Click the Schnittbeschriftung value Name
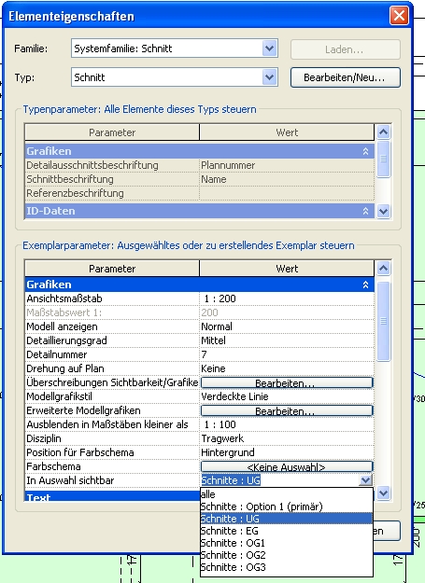 (287, 179)
